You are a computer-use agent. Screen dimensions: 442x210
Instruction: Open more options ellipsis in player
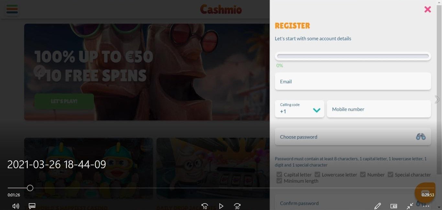(x=426, y=206)
